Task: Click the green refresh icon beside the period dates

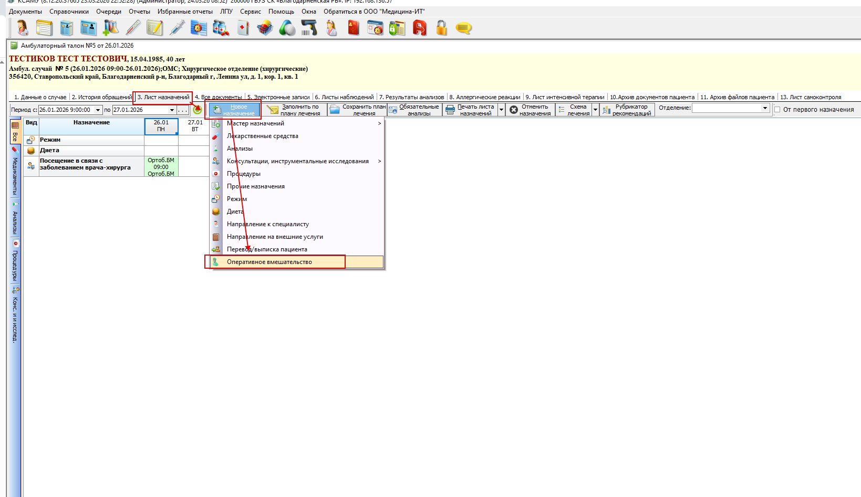Action: coord(198,110)
